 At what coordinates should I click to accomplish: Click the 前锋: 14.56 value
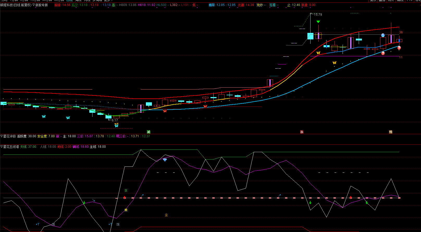pyautogui.click(x=62, y=5)
